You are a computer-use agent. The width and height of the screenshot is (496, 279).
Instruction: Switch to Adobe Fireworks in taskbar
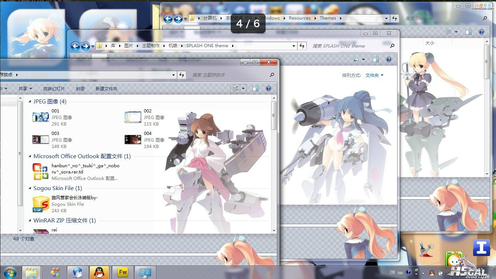click(x=123, y=272)
